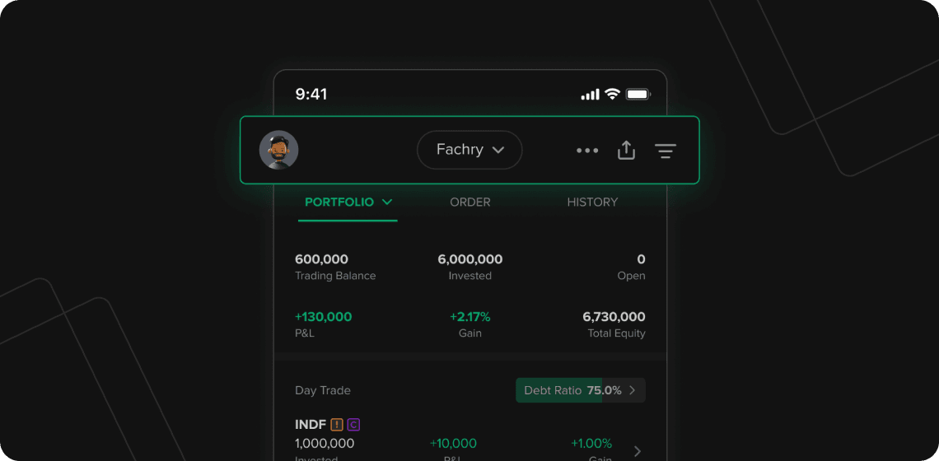Screen dimensions: 939x461
Task: Expand the PORTFOLIO tab chevron
Action: 387,202
